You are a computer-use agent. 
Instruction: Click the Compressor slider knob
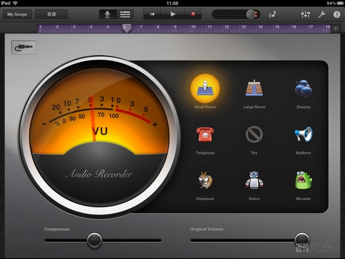click(94, 240)
